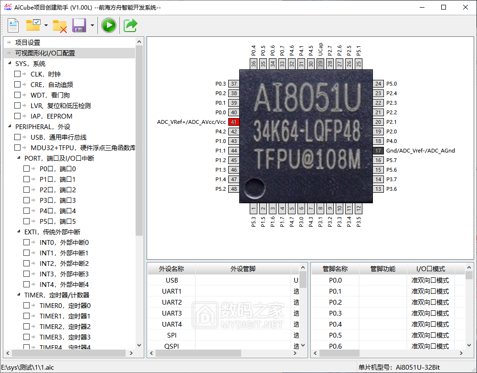Click the open project folder icon
Screen dimensions: 477x373
coord(33,25)
